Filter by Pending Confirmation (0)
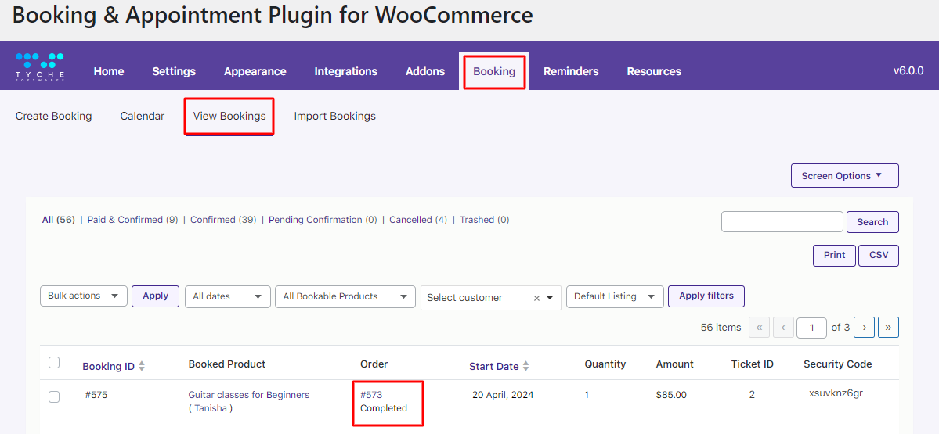 pos(323,220)
